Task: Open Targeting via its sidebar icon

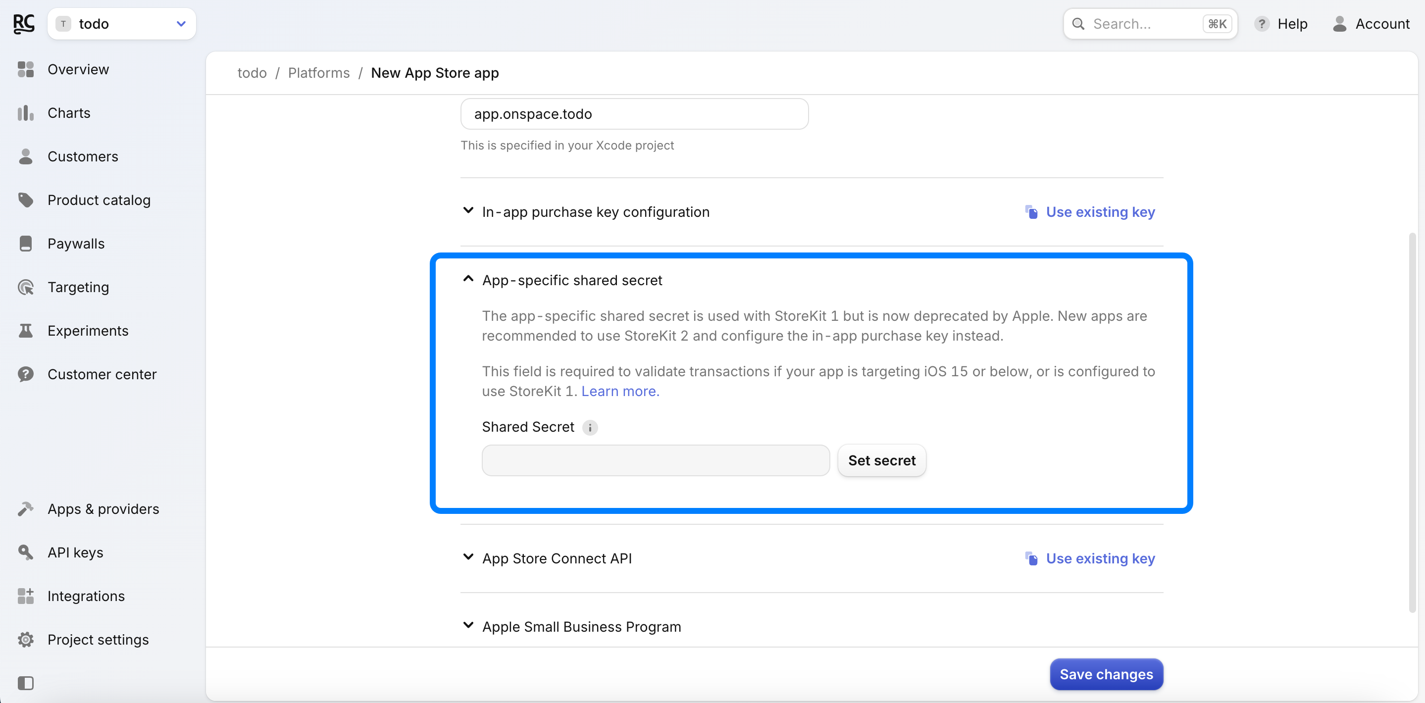Action: (25, 287)
